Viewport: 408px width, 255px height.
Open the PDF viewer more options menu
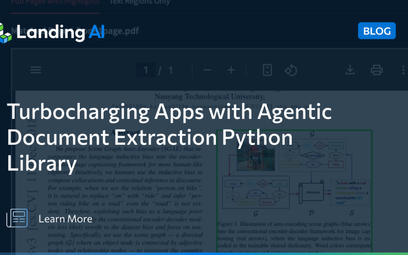tap(403, 70)
